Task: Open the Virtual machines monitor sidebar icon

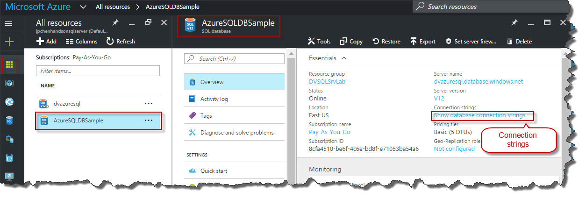Action: click(9, 177)
